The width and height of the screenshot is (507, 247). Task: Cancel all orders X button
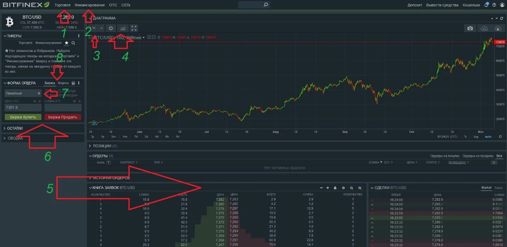coord(494,163)
